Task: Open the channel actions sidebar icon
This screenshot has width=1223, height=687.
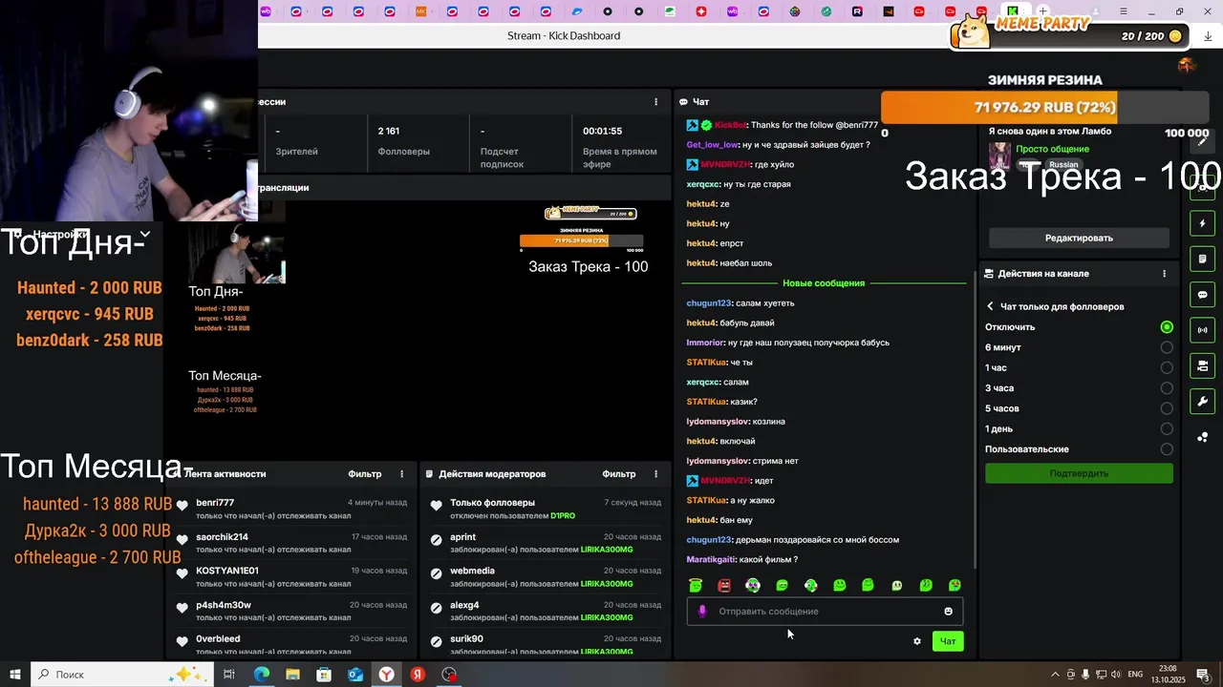Action: tap(1202, 365)
